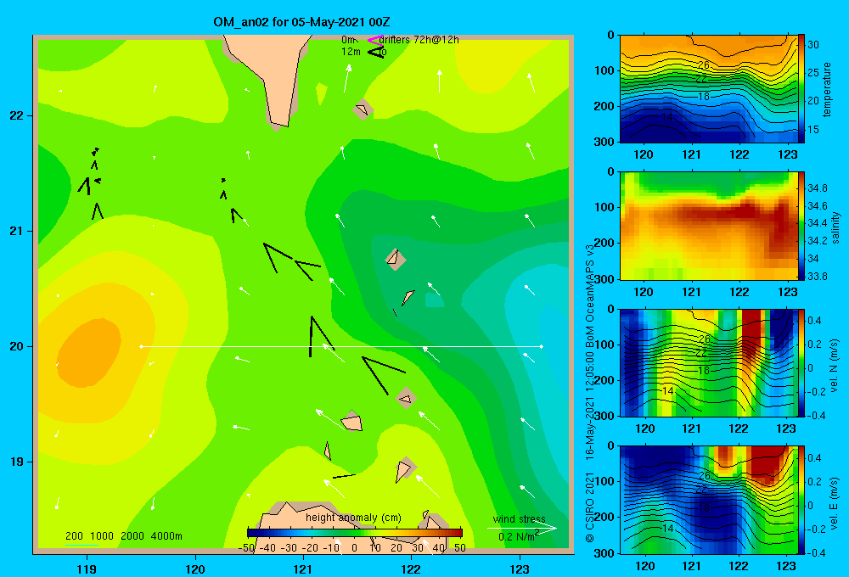Click the '2000' bathymetry depth label
The image size is (849, 577).
[x=132, y=536]
